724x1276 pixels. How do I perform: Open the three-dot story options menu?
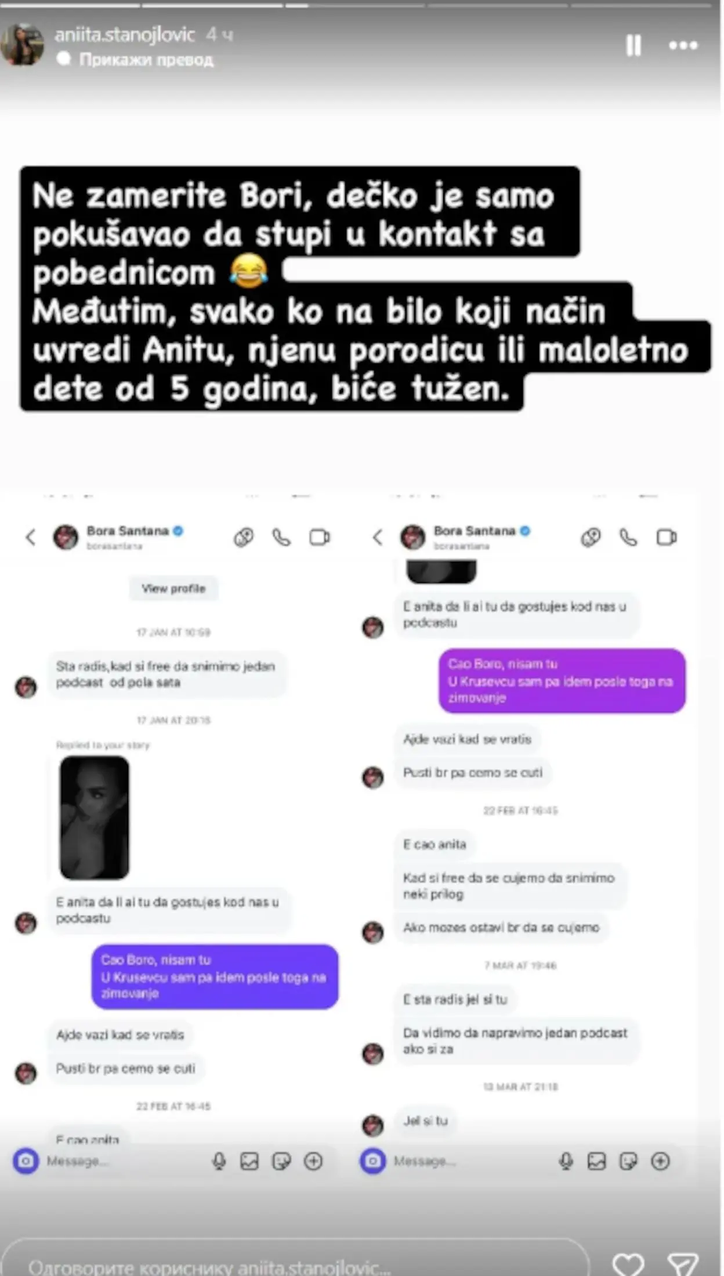[683, 45]
